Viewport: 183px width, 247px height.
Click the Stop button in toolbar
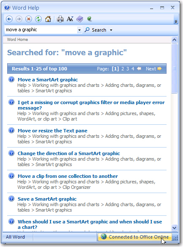point(29,19)
